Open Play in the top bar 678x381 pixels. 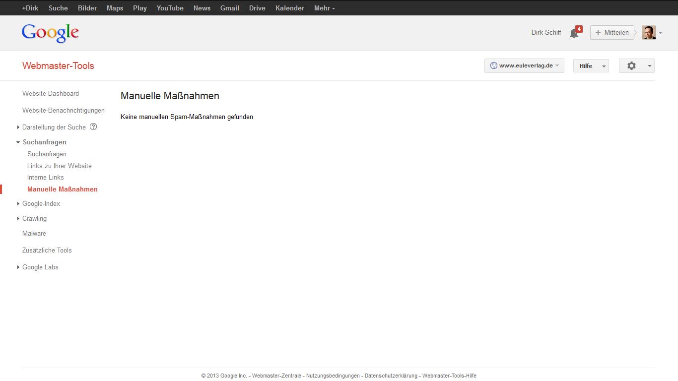[140, 8]
